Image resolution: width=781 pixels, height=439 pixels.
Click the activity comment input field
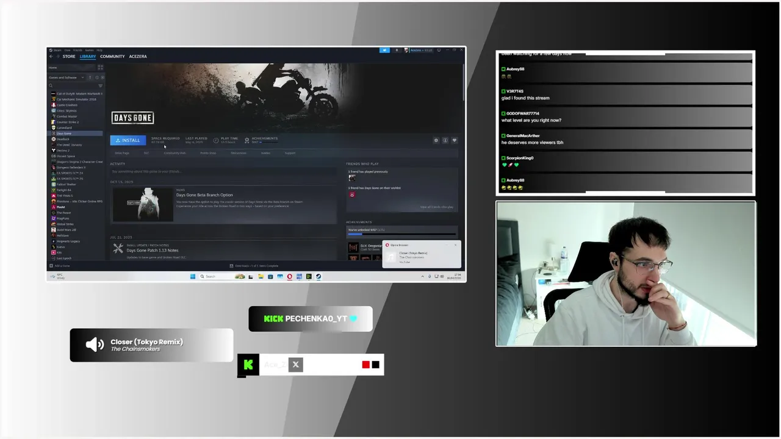pyautogui.click(x=223, y=172)
